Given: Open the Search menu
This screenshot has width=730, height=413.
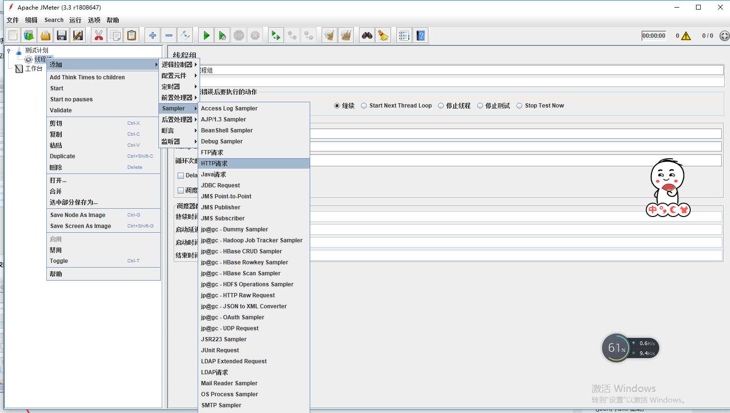Looking at the screenshot, I should click(54, 20).
